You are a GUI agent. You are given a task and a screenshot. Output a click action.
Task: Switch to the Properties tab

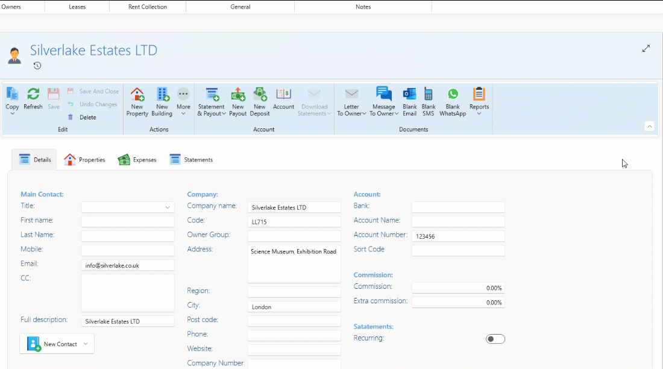(85, 160)
